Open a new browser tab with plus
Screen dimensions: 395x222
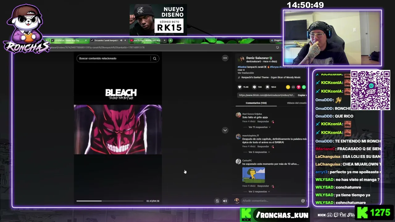[x=170, y=40]
